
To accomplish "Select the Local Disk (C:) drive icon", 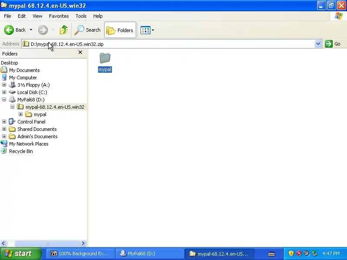I will coord(12,92).
